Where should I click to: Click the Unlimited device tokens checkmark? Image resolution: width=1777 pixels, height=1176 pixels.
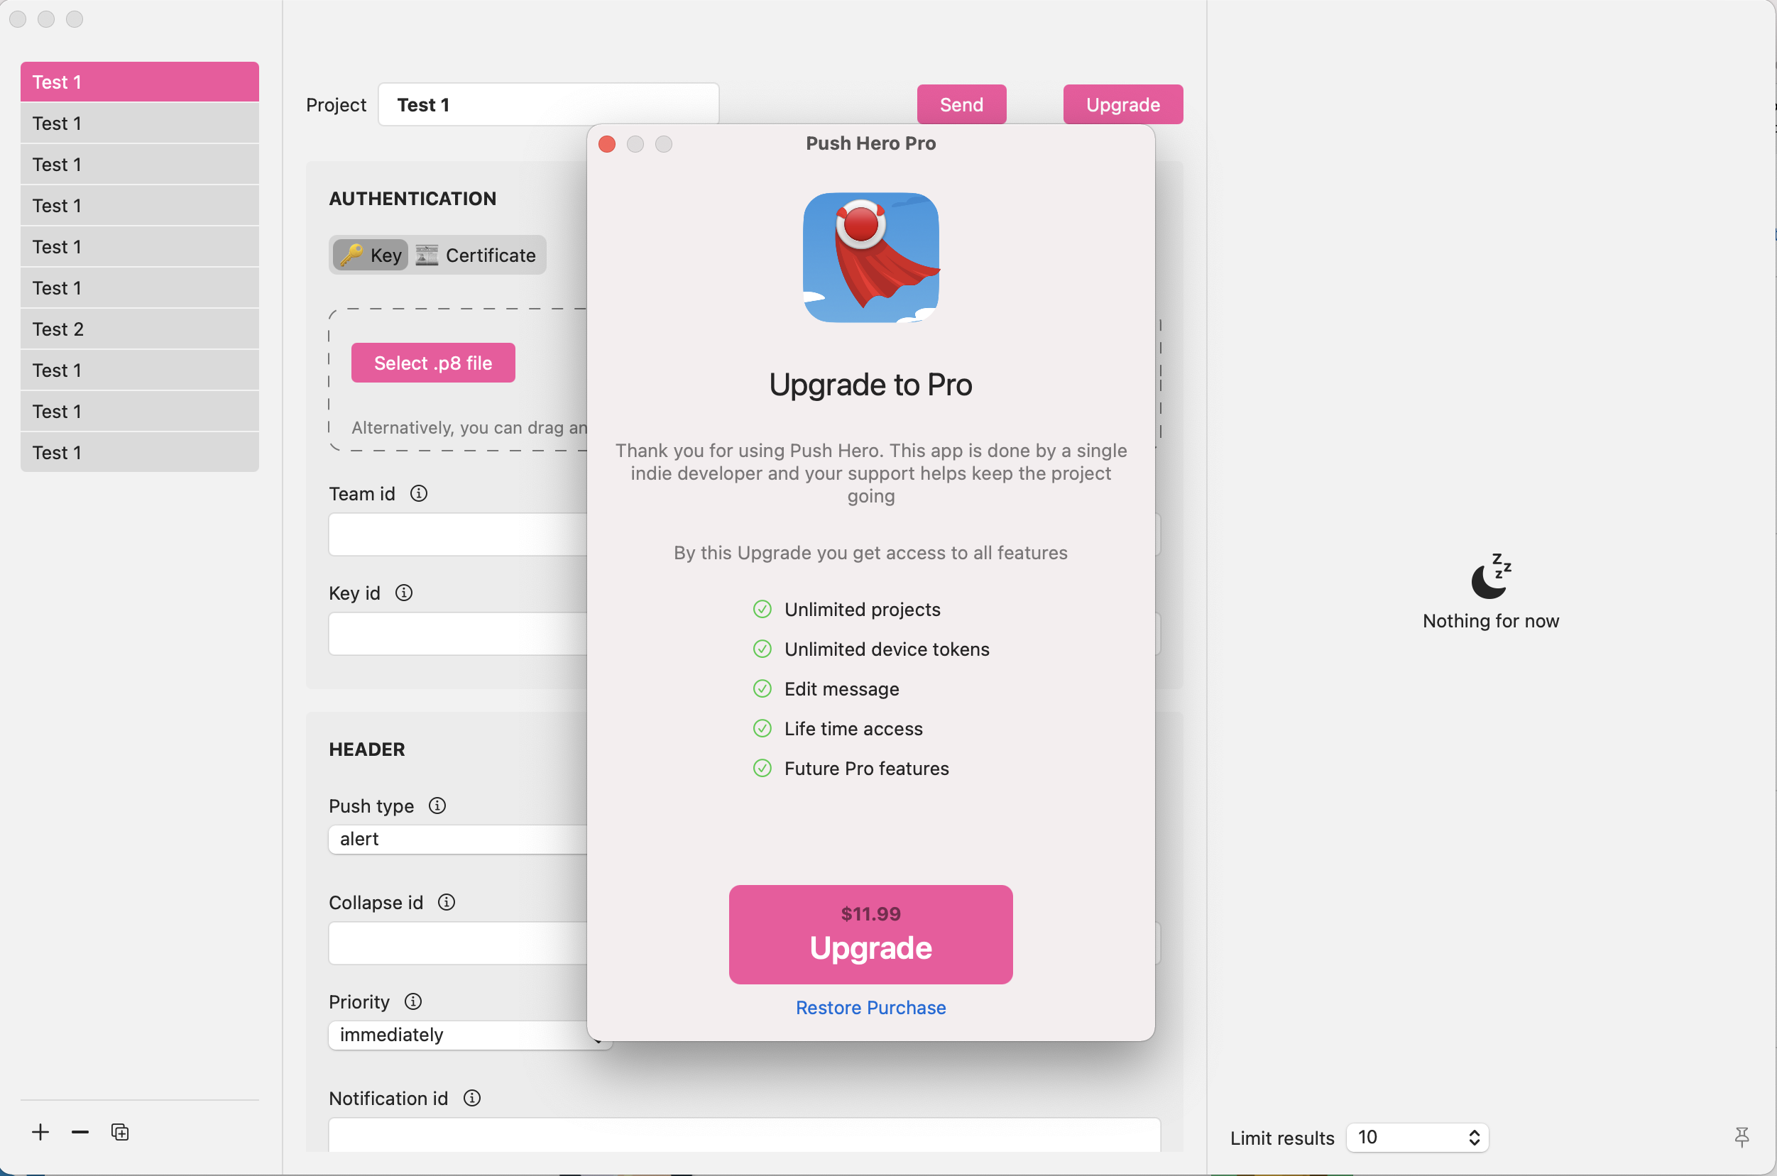(x=762, y=649)
